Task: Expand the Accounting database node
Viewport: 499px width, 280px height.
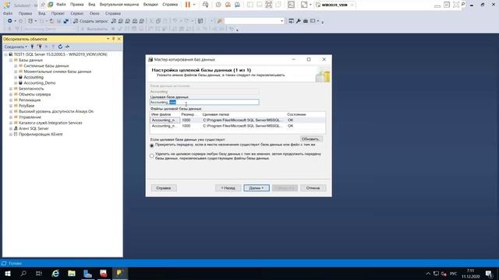Action: pos(16,77)
